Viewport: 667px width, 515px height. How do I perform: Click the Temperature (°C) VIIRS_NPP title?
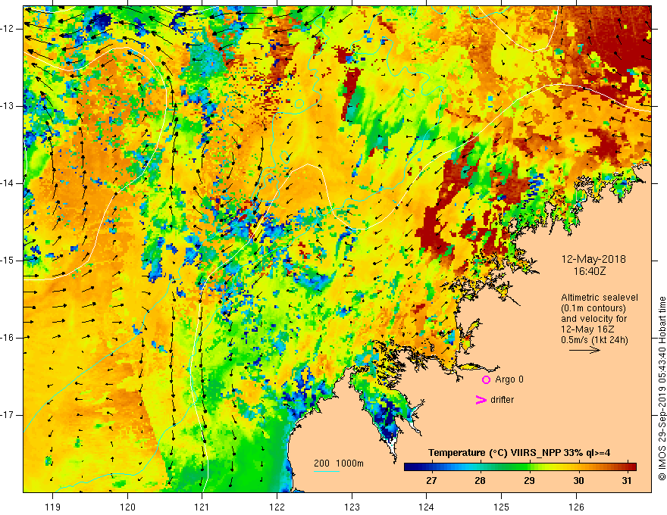519,453
